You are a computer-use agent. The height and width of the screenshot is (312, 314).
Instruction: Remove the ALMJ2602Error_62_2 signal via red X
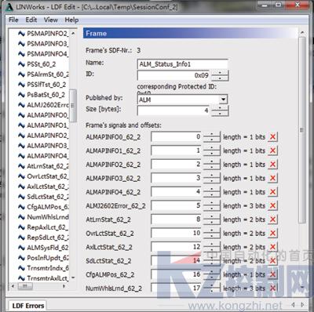[272, 205]
